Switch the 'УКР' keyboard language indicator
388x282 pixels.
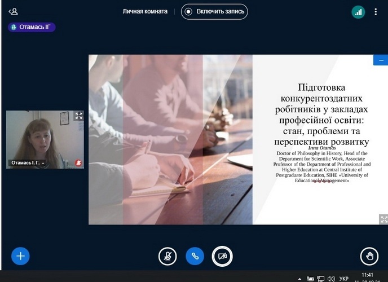[x=344, y=279]
